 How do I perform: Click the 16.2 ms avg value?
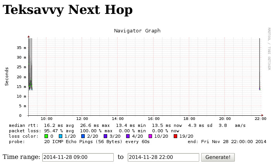(x=59, y=125)
